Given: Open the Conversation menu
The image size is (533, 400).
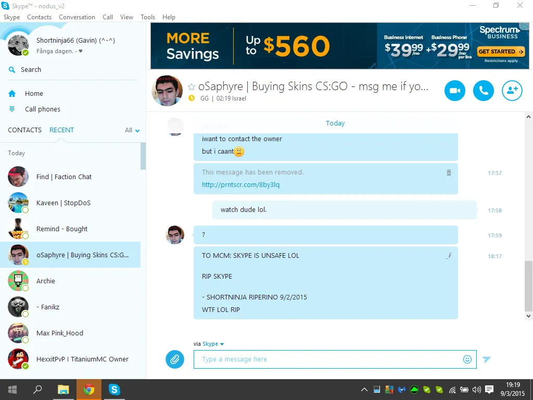Looking at the screenshot, I should pyautogui.click(x=77, y=17).
